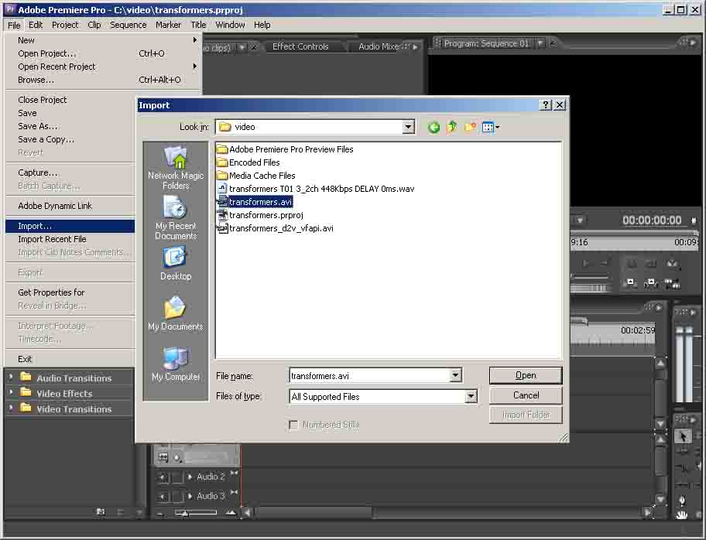Open My Computer shortcut in places bar

176,364
